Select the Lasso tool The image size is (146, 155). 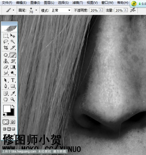click(x=5, y=42)
